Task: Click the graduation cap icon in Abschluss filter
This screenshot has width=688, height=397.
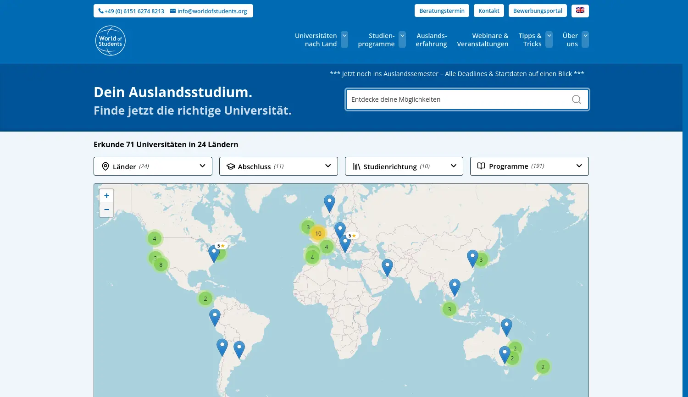Action: tap(231, 166)
